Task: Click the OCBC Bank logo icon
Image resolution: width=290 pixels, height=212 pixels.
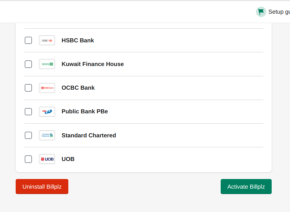Action: [x=47, y=88]
